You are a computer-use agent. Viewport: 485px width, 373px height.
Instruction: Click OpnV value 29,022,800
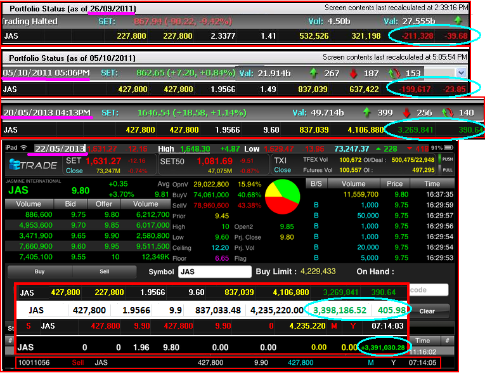211,184
